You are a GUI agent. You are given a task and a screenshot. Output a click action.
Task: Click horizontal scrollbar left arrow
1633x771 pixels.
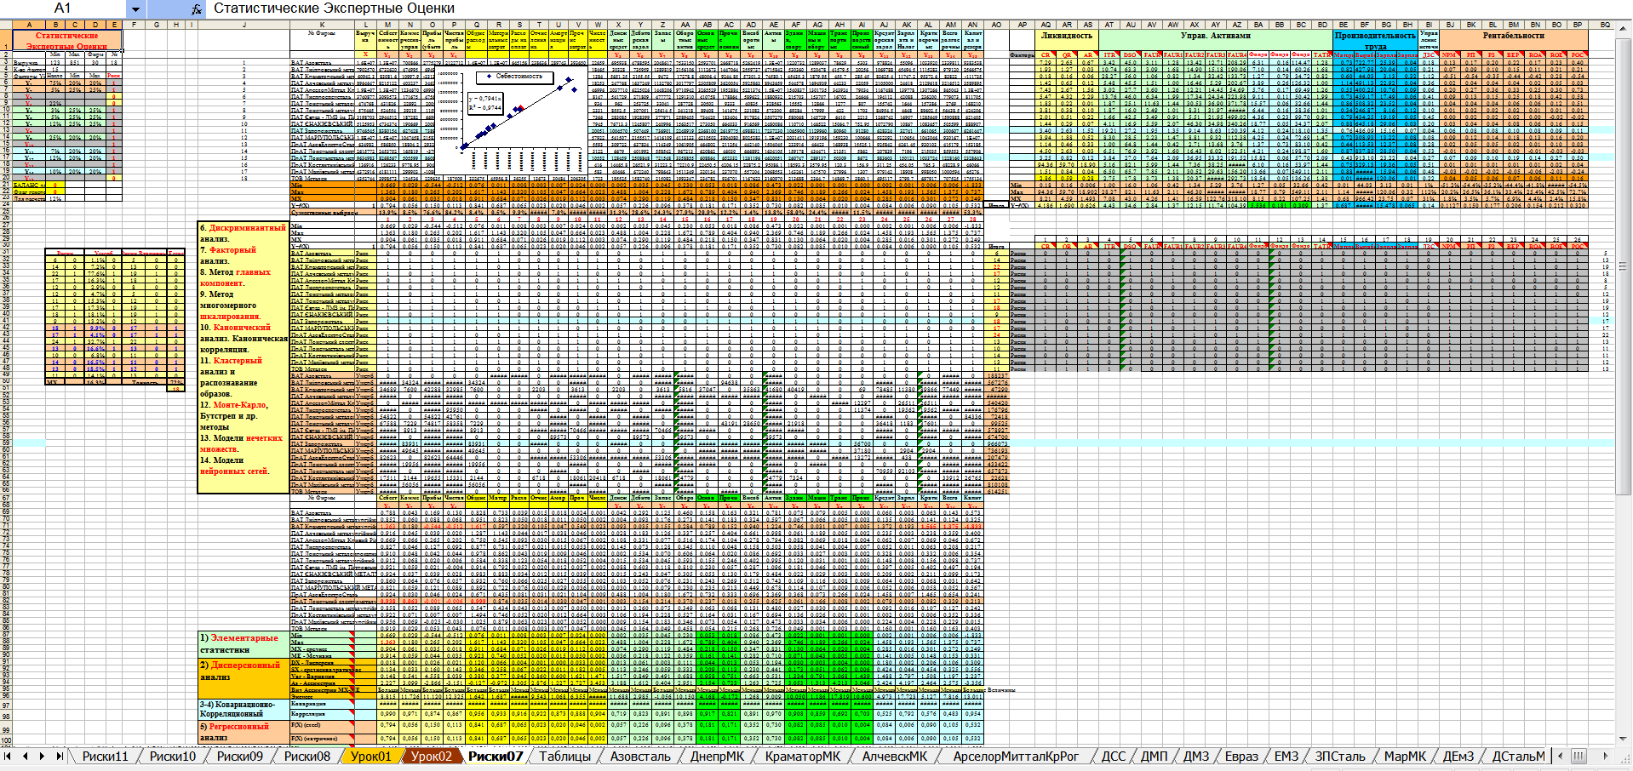[x=1560, y=756]
